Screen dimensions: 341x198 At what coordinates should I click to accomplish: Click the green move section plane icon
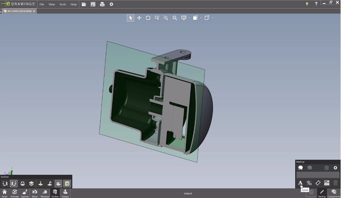(40, 184)
